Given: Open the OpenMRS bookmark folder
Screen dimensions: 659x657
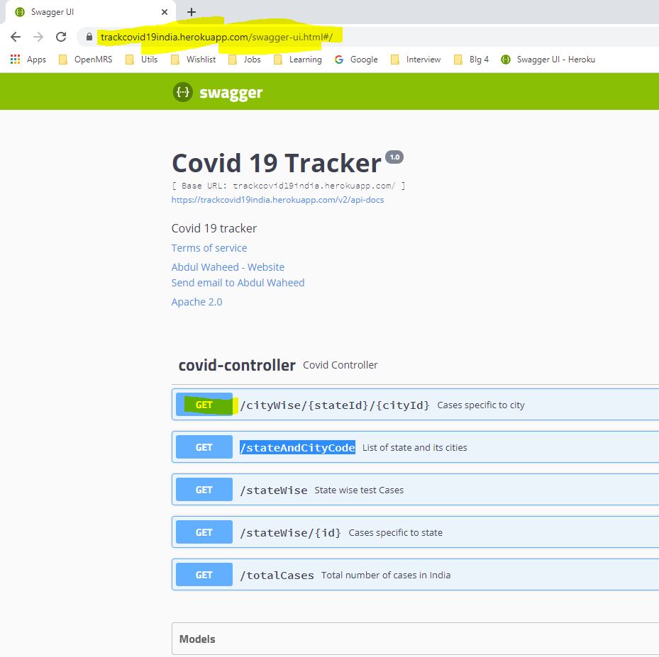Looking at the screenshot, I should click(x=86, y=60).
